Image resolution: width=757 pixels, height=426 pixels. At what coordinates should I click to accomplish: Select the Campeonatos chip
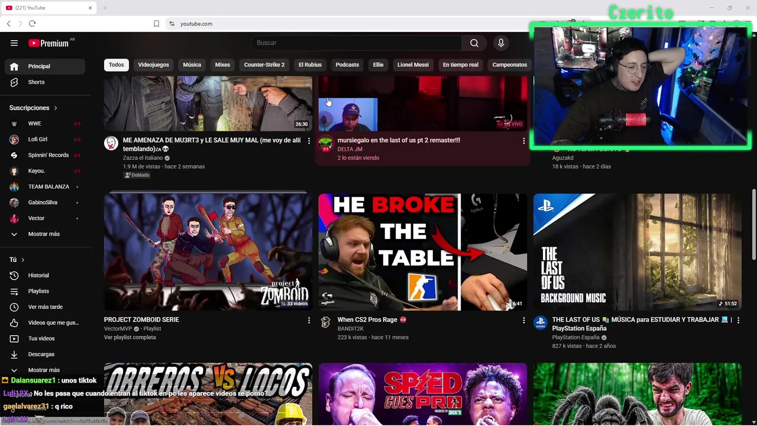pos(509,64)
